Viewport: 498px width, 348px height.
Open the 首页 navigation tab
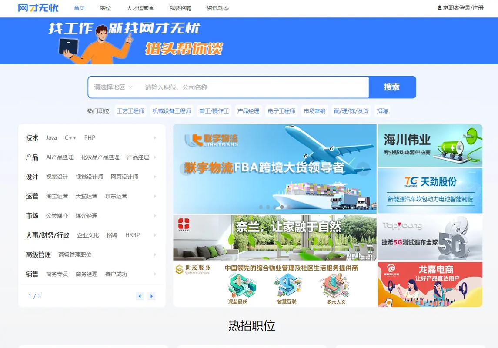(x=80, y=8)
